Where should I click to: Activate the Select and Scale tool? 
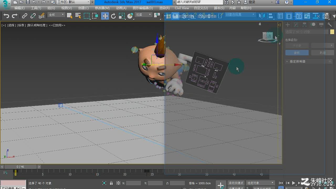[x=122, y=16]
